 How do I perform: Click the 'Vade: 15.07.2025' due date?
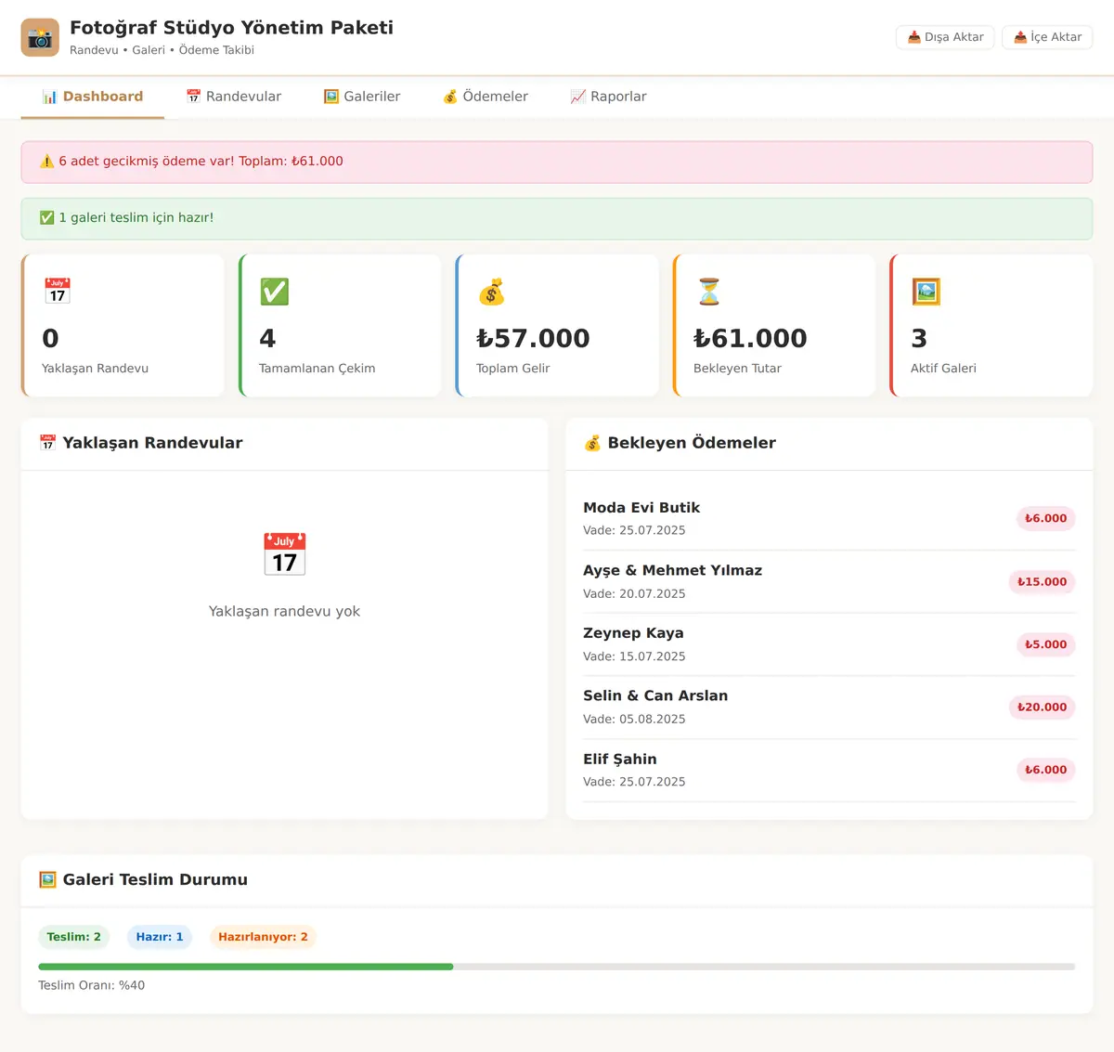pos(634,656)
